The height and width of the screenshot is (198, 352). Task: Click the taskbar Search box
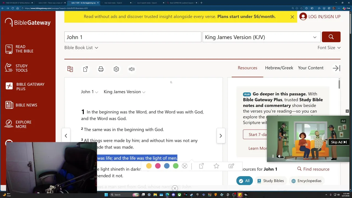click(125, 195)
